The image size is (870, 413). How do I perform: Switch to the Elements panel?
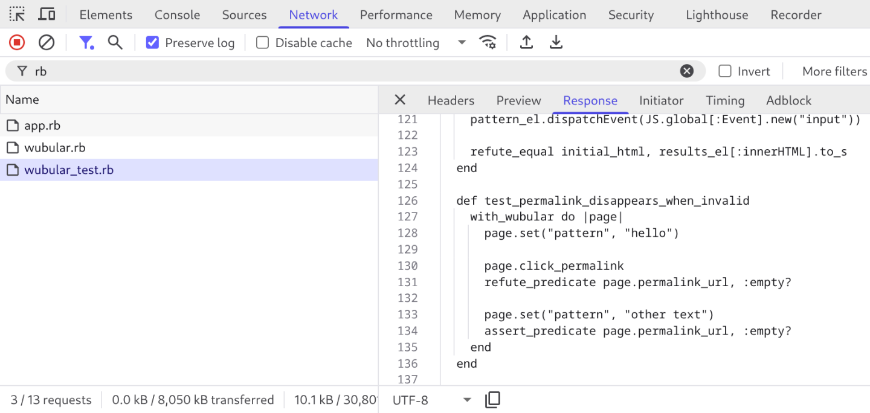106,14
